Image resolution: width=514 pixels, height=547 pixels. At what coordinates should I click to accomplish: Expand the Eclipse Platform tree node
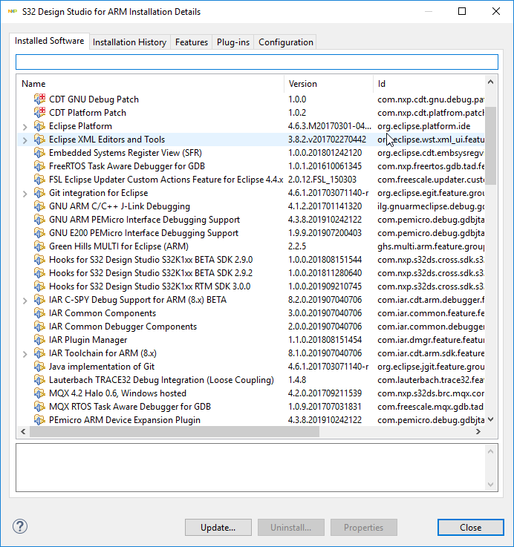pyautogui.click(x=25, y=127)
